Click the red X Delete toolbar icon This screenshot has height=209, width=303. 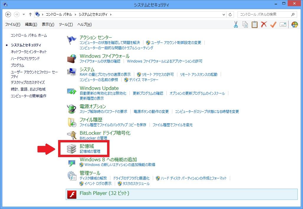point(264,24)
